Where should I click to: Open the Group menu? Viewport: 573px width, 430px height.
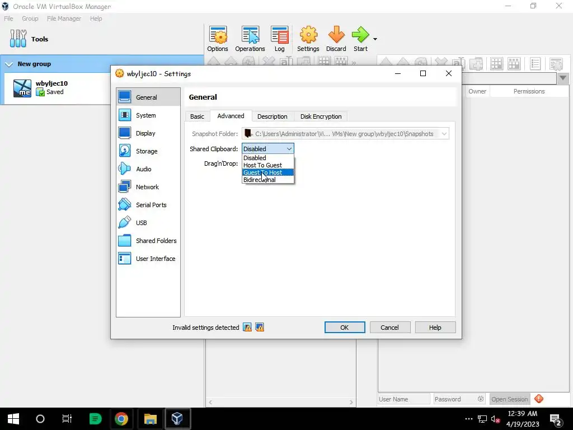pyautogui.click(x=30, y=18)
